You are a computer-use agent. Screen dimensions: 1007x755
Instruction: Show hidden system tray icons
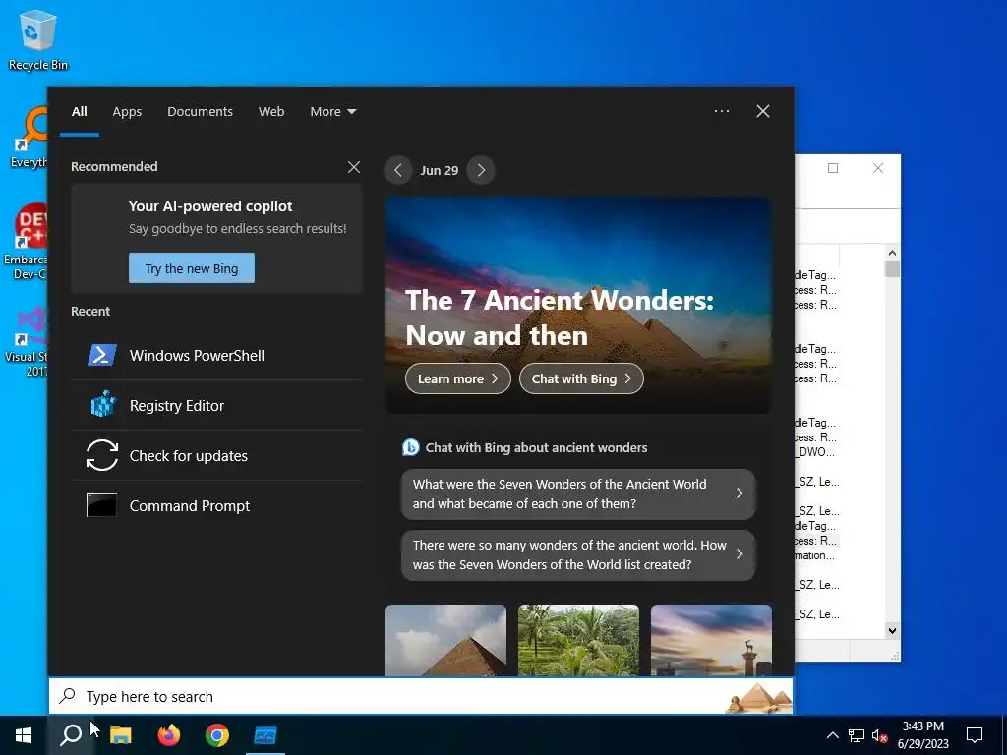coord(832,735)
